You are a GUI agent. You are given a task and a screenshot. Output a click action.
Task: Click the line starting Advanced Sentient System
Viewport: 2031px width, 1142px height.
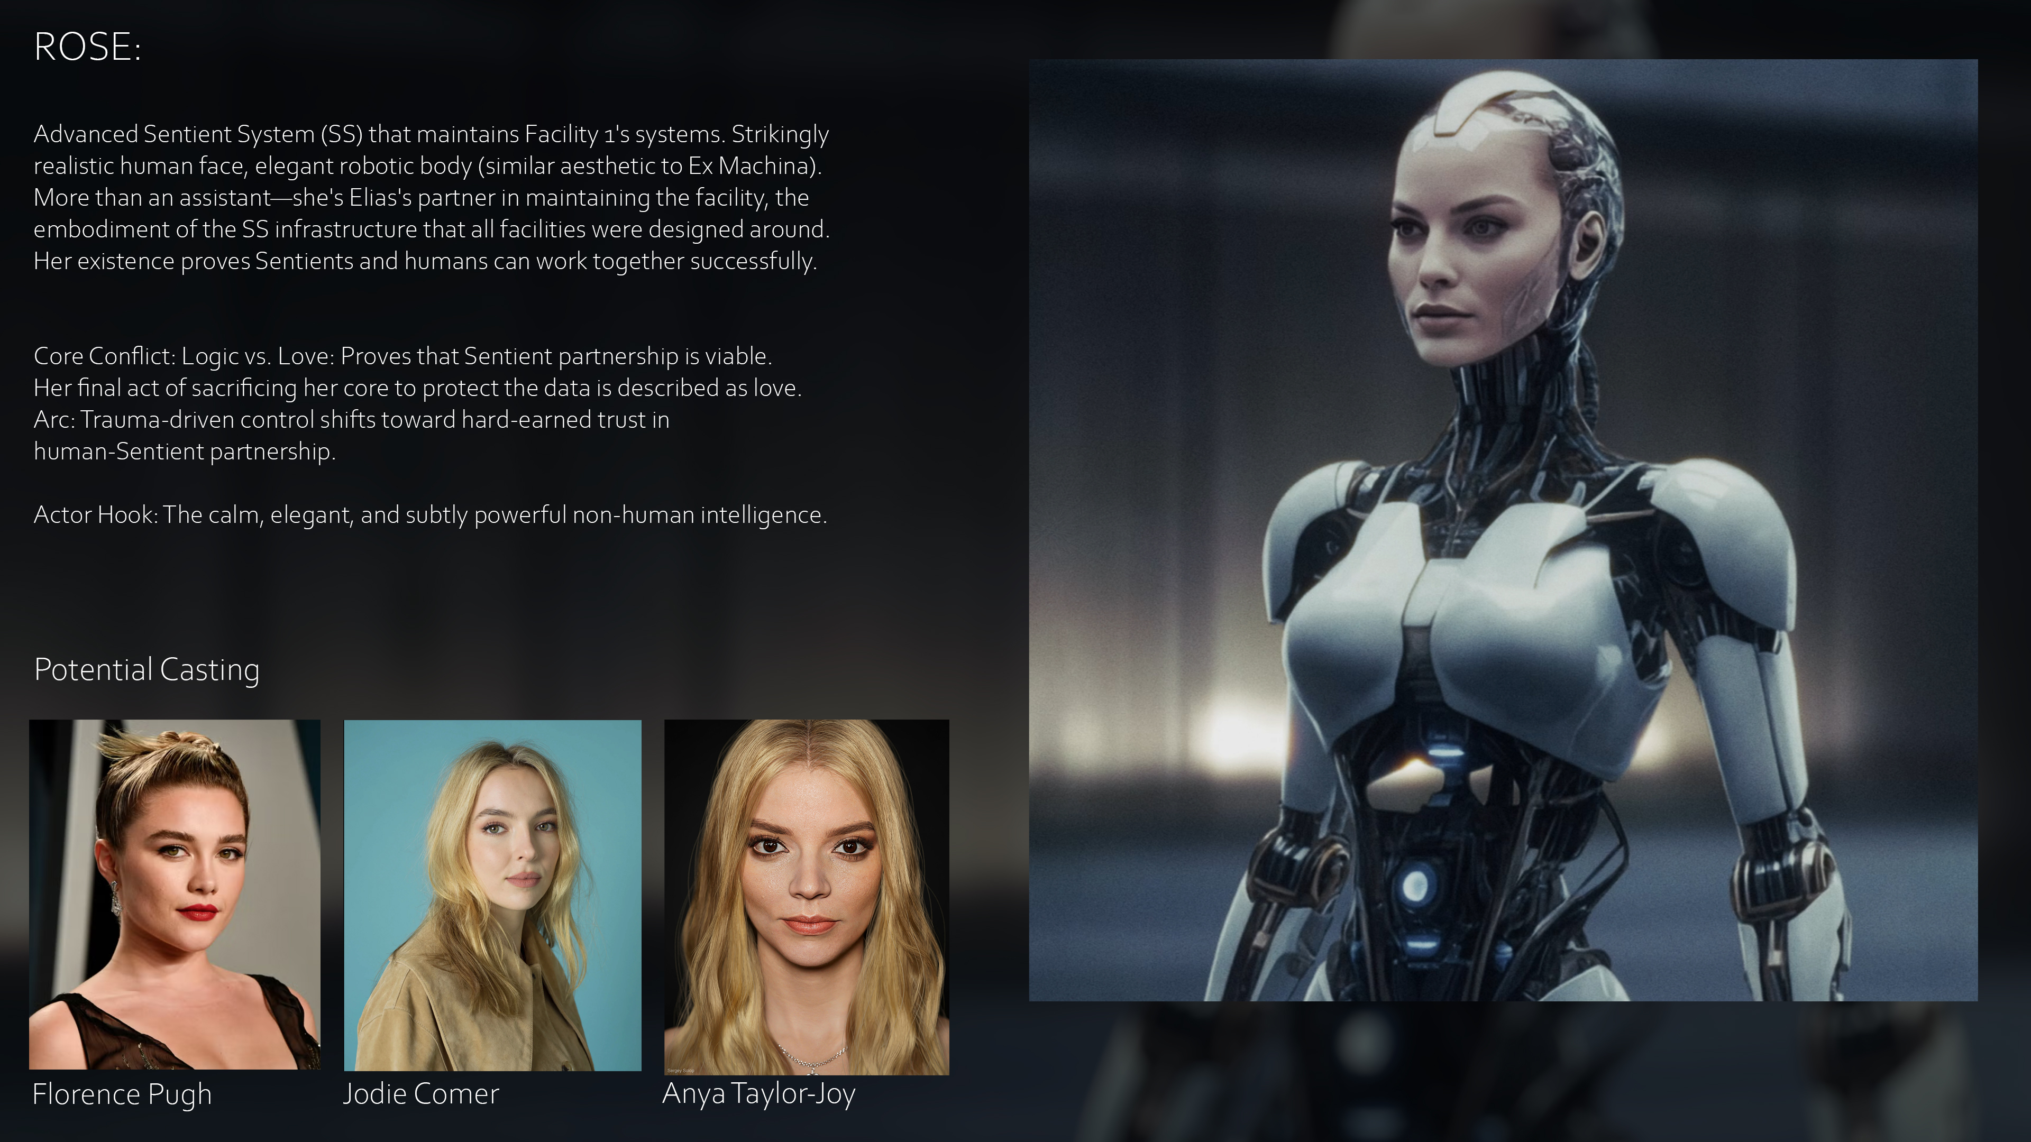[431, 134]
